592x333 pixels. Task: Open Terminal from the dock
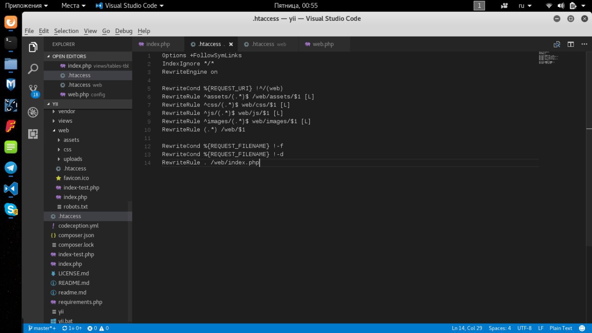(11, 43)
